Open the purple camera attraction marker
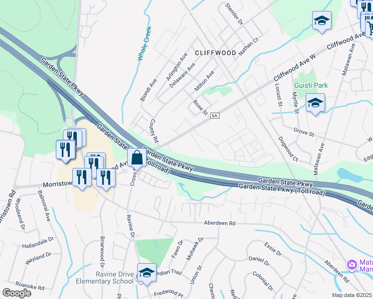 (x=352, y=265)
